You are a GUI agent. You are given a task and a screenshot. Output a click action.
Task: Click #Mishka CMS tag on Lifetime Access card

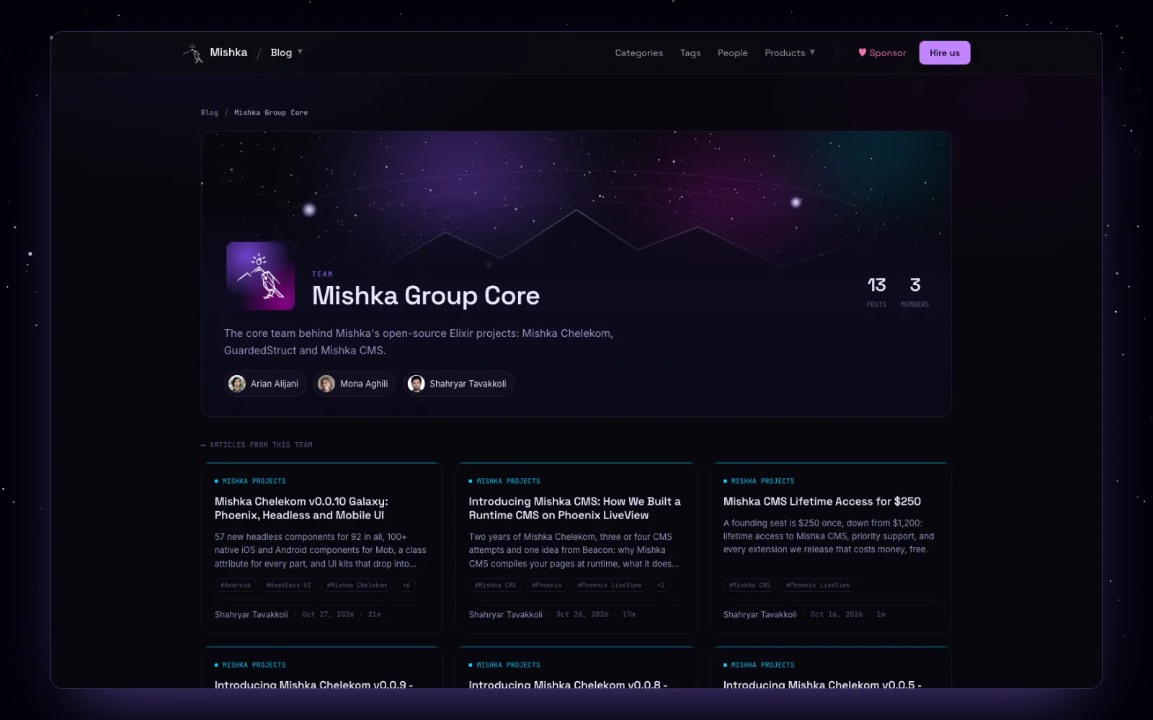[x=749, y=585]
